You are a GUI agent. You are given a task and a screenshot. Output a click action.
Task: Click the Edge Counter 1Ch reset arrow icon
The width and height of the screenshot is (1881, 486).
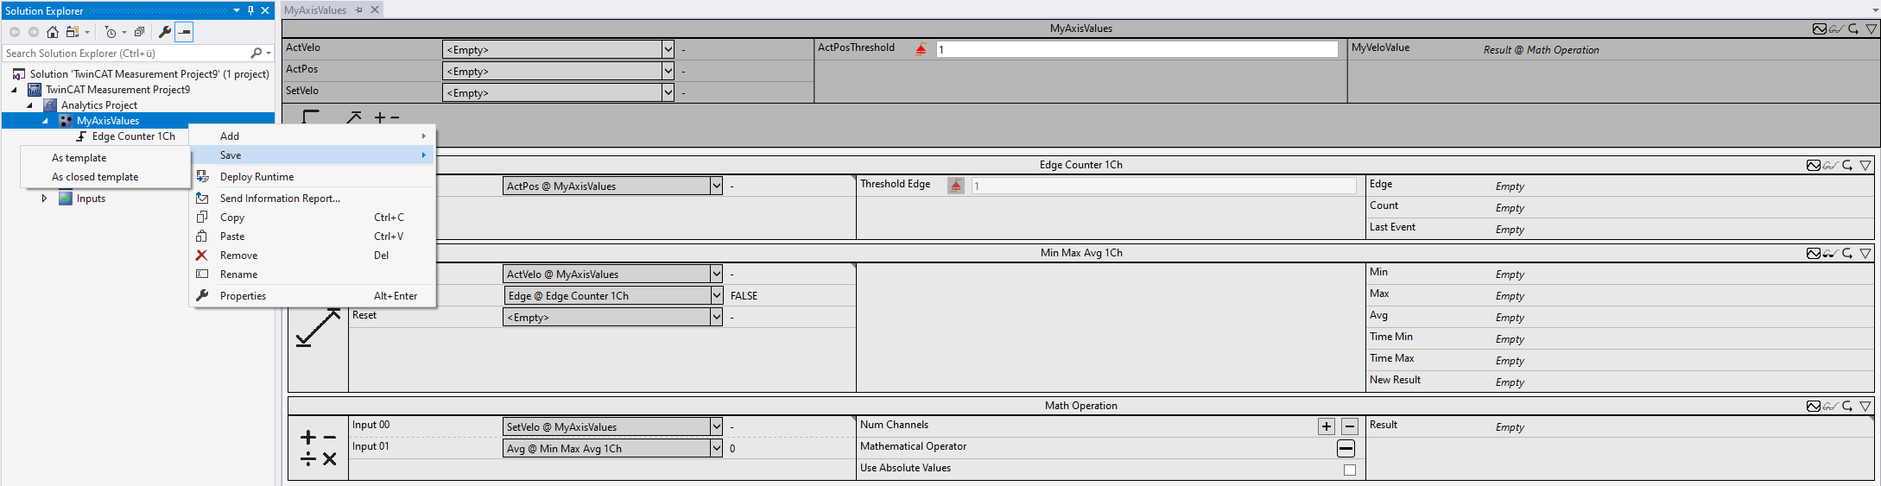[1847, 165]
